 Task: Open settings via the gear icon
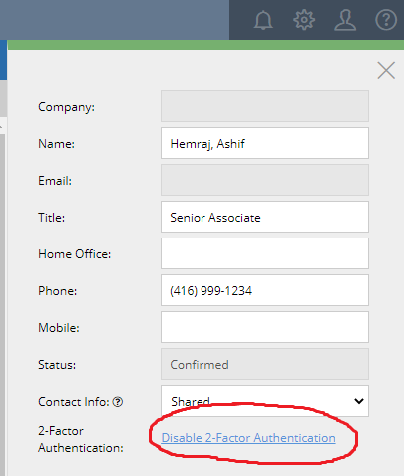click(304, 20)
